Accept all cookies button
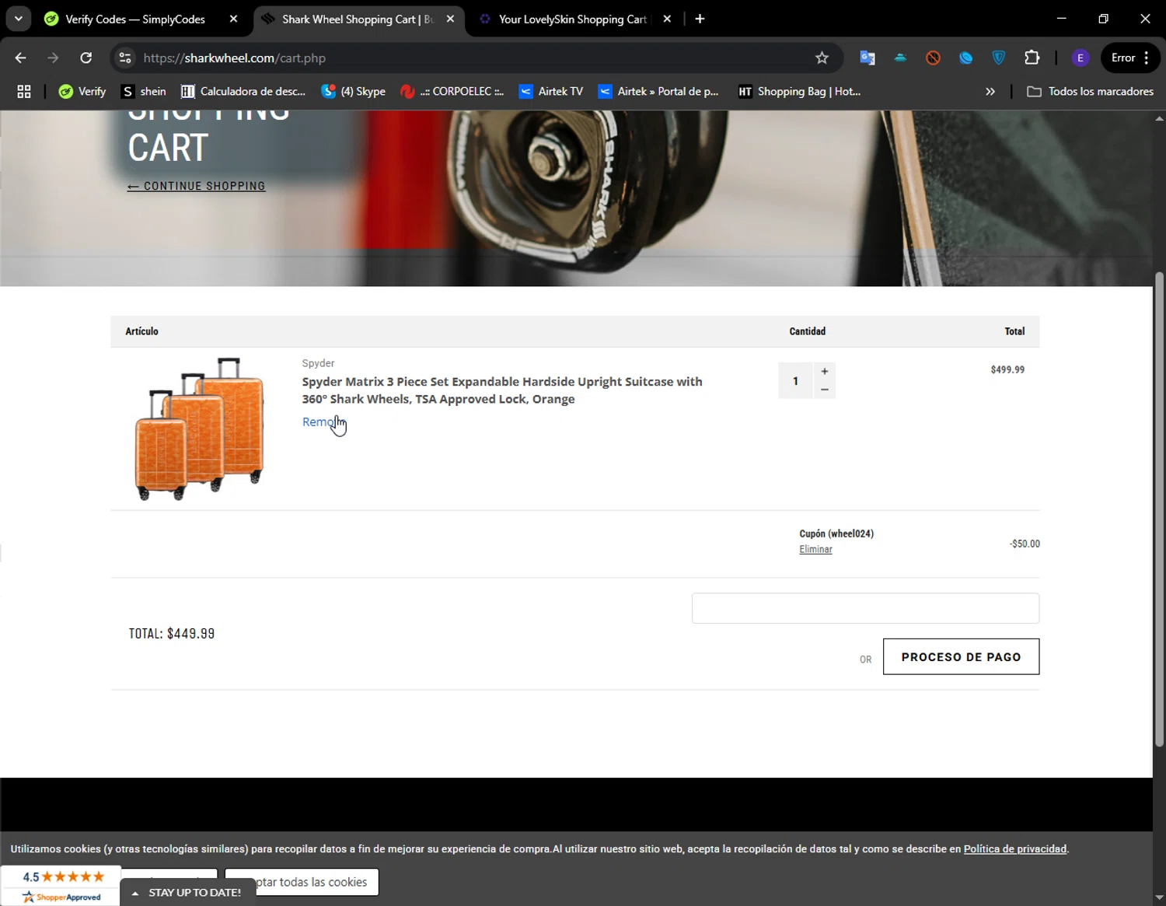The height and width of the screenshot is (906, 1166). coord(316,882)
